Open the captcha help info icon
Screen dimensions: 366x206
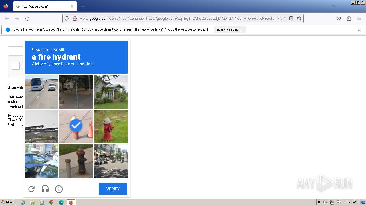59,189
